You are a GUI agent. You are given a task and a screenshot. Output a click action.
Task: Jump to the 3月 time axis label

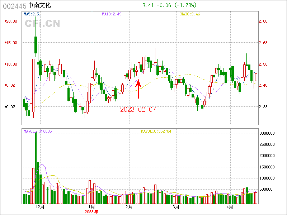176,207
